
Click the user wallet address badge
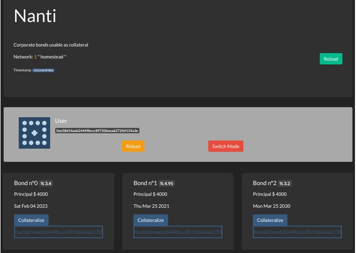coord(97,131)
